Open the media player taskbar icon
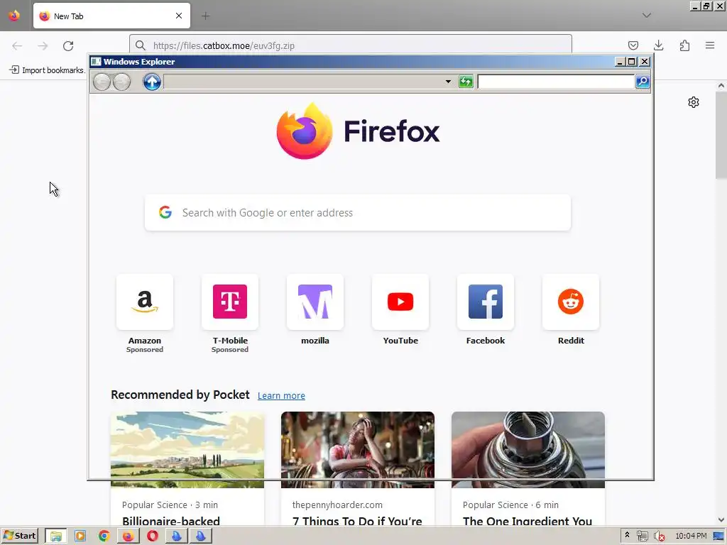Screen dimensions: 727x545 80,536
